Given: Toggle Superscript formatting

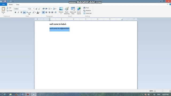Looking at the screenshot, I should 30,13.
